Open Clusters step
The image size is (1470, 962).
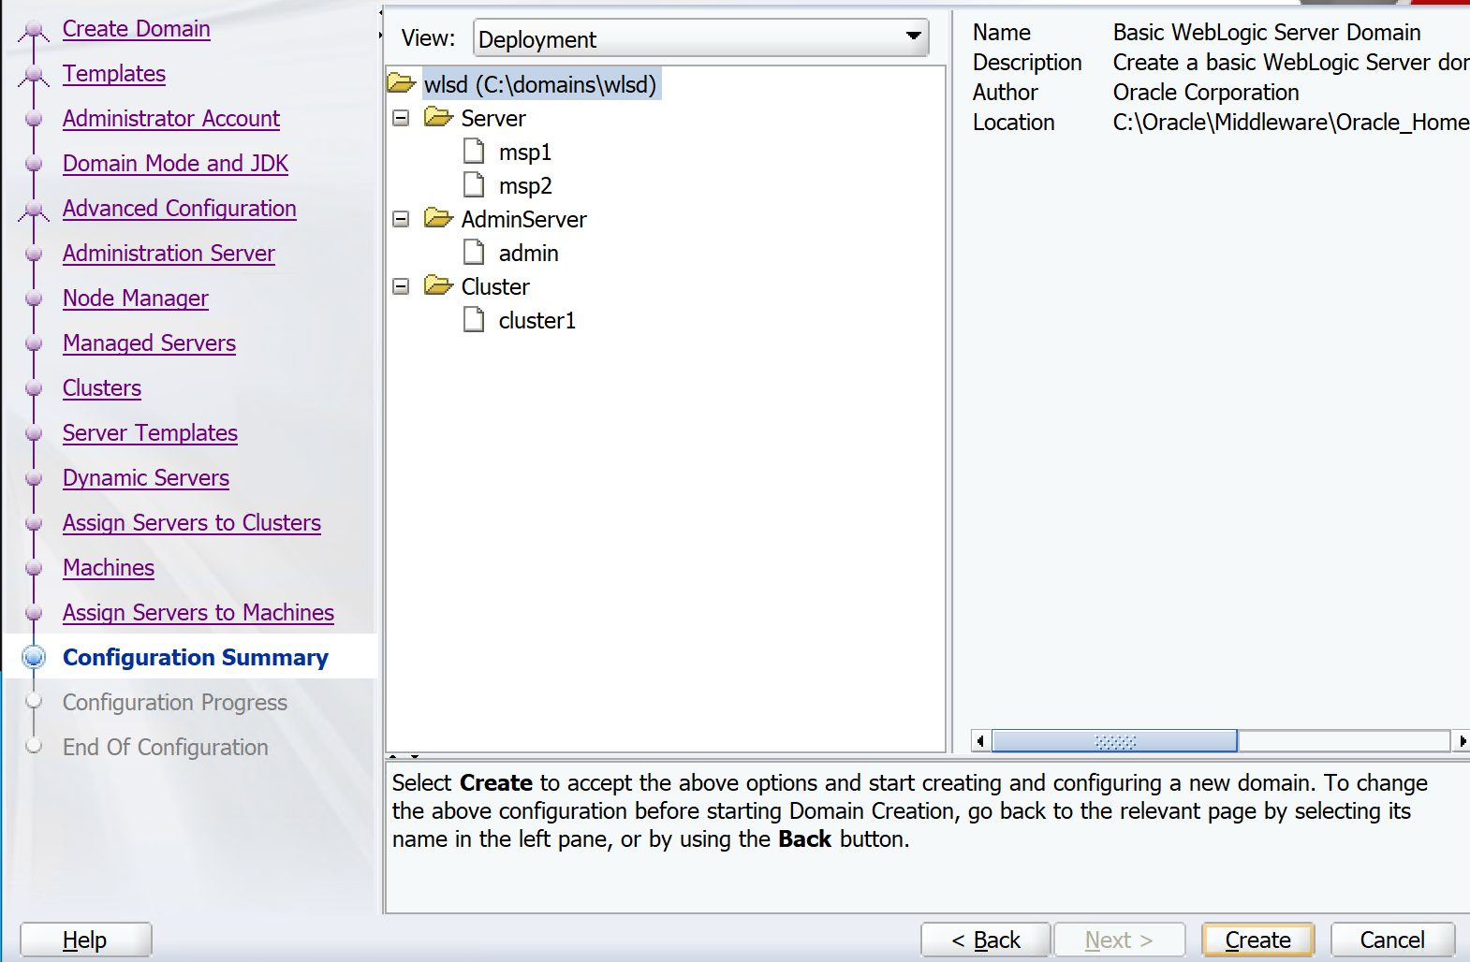click(102, 388)
